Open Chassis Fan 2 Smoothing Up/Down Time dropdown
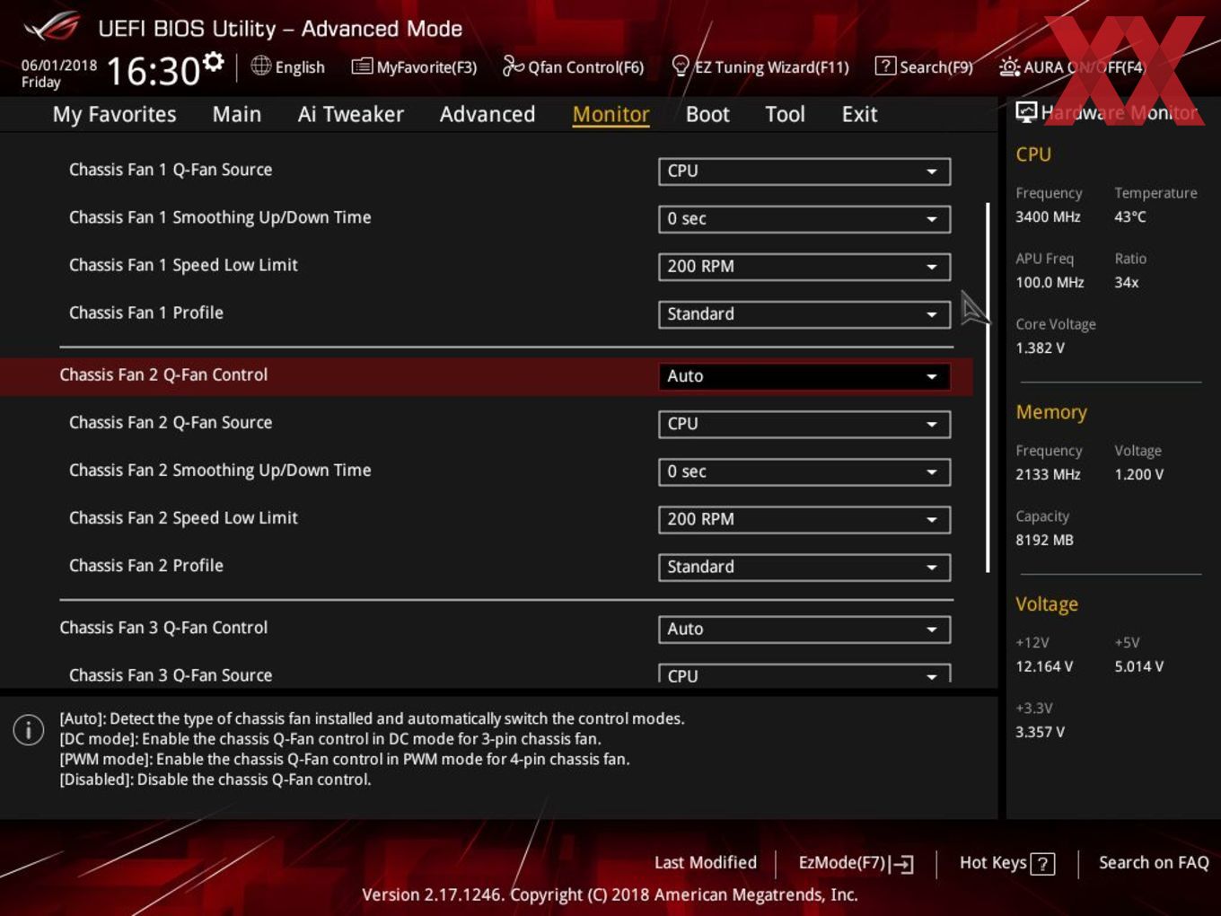1221x916 pixels. click(x=804, y=471)
